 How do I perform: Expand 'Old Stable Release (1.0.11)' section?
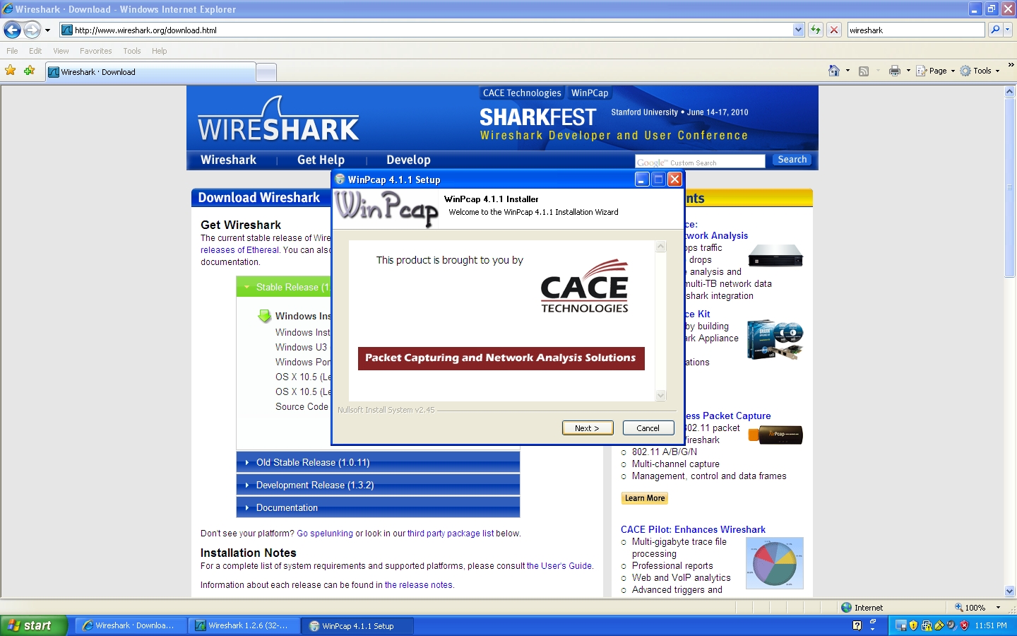click(x=378, y=462)
